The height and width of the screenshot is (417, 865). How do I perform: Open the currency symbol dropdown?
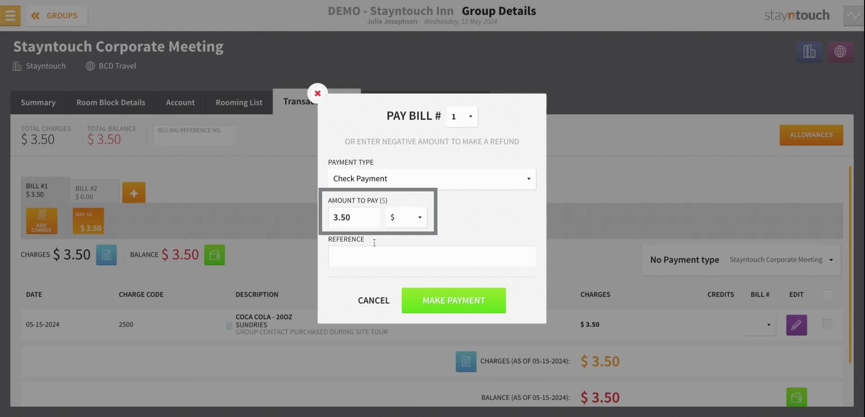(x=406, y=218)
